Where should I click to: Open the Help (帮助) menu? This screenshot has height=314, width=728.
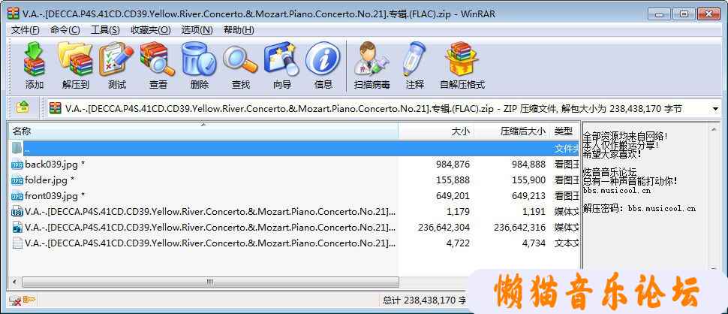click(x=239, y=30)
